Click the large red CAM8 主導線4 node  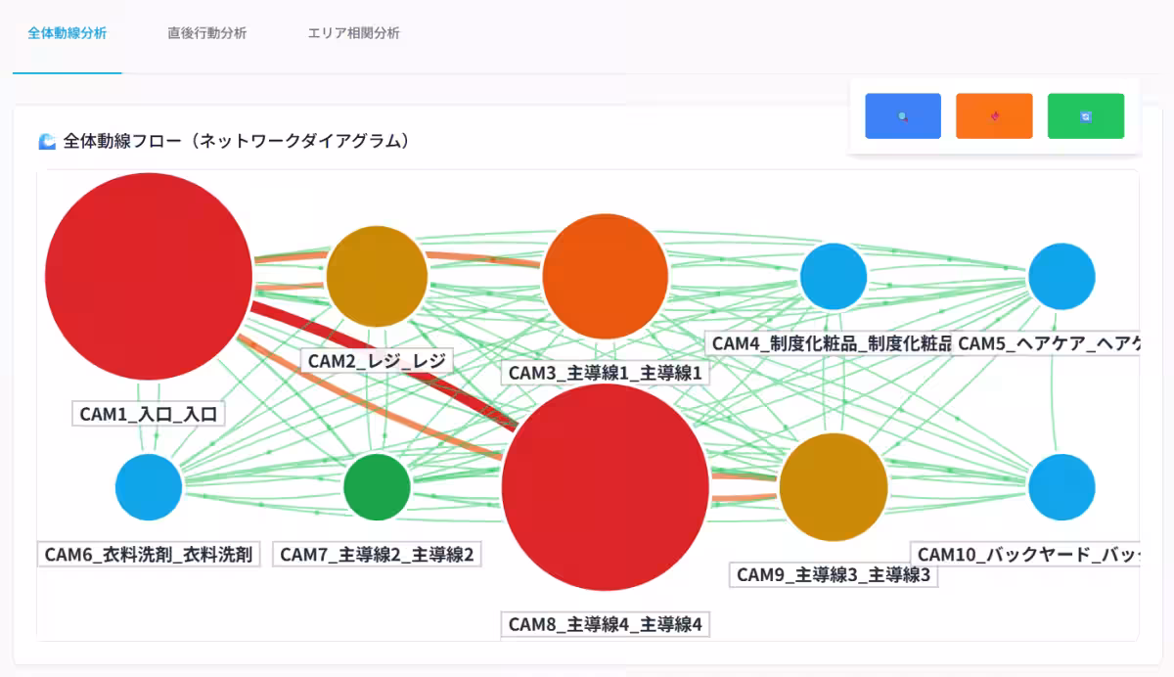(605, 487)
